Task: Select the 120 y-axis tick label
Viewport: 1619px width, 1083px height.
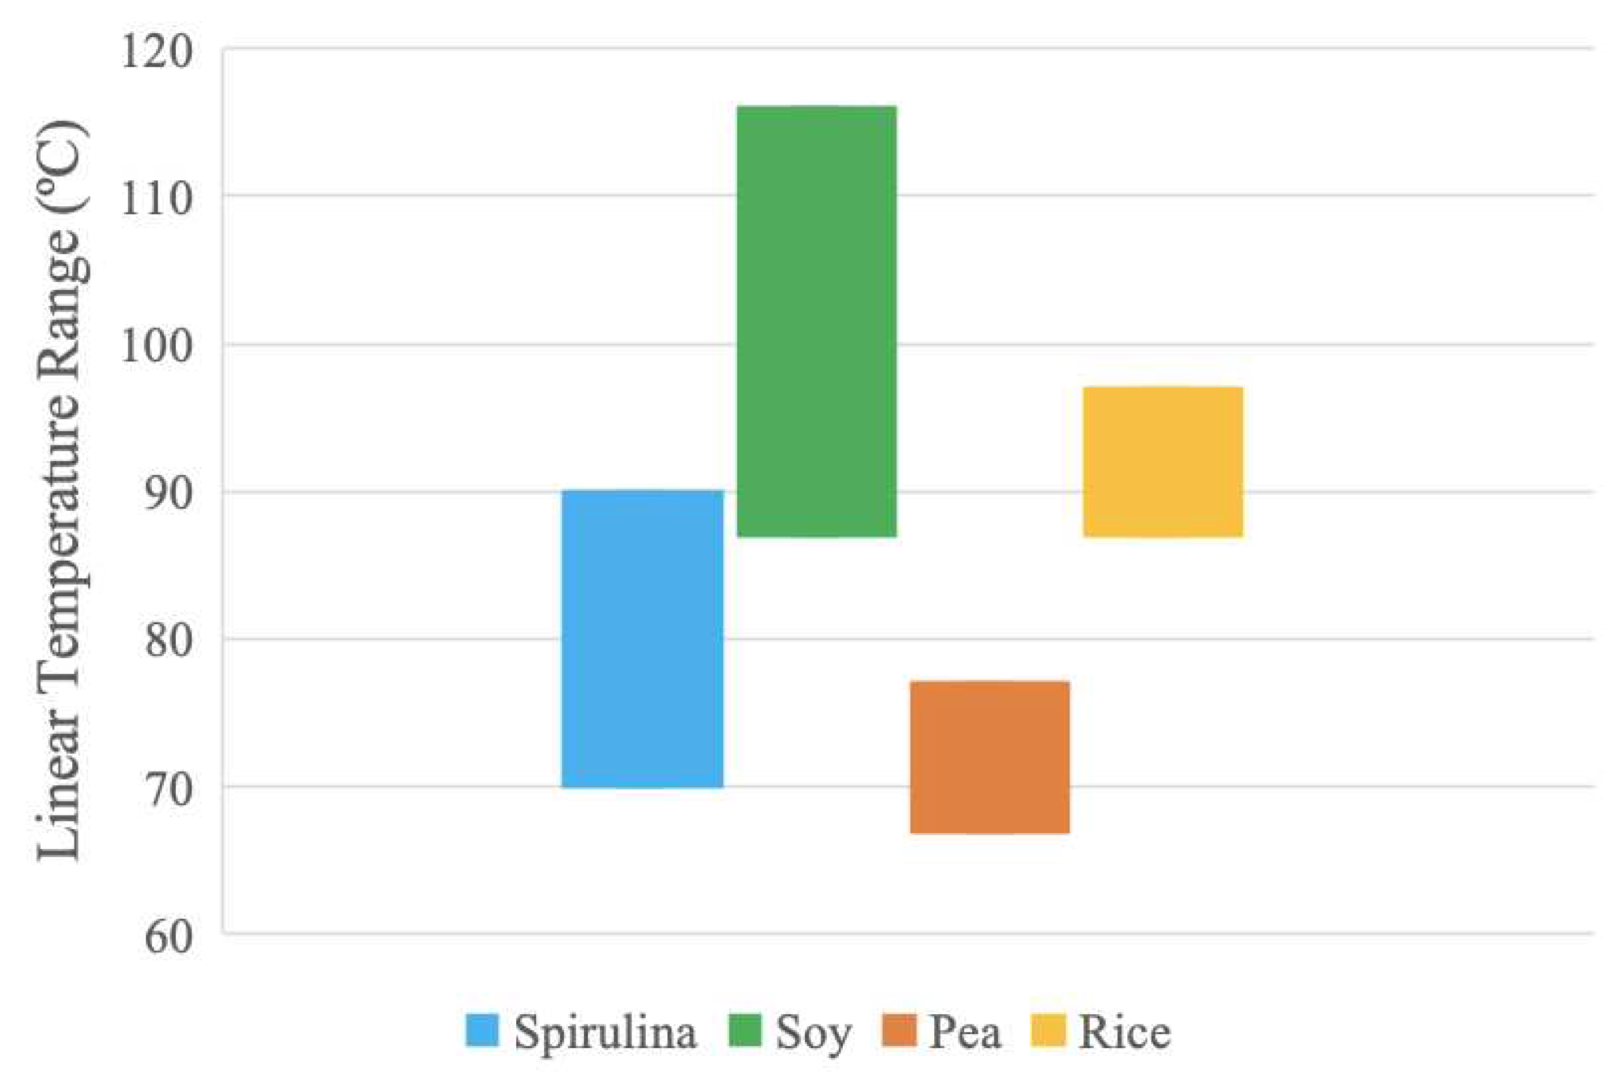Action: click(x=156, y=52)
